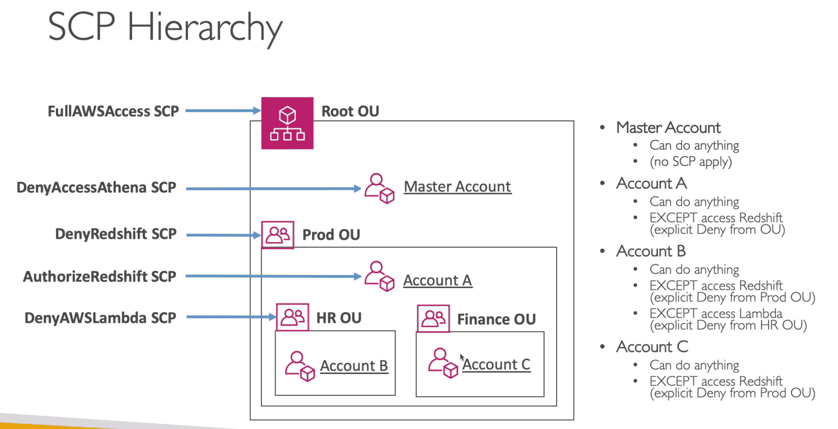
Task: Click the Account B user icon
Action: tap(299, 366)
